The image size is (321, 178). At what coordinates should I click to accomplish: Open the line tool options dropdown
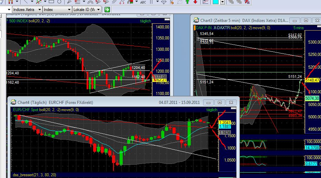pos(32,2)
